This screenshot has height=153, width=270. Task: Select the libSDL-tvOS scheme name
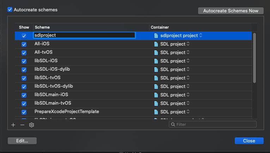pos(47,77)
